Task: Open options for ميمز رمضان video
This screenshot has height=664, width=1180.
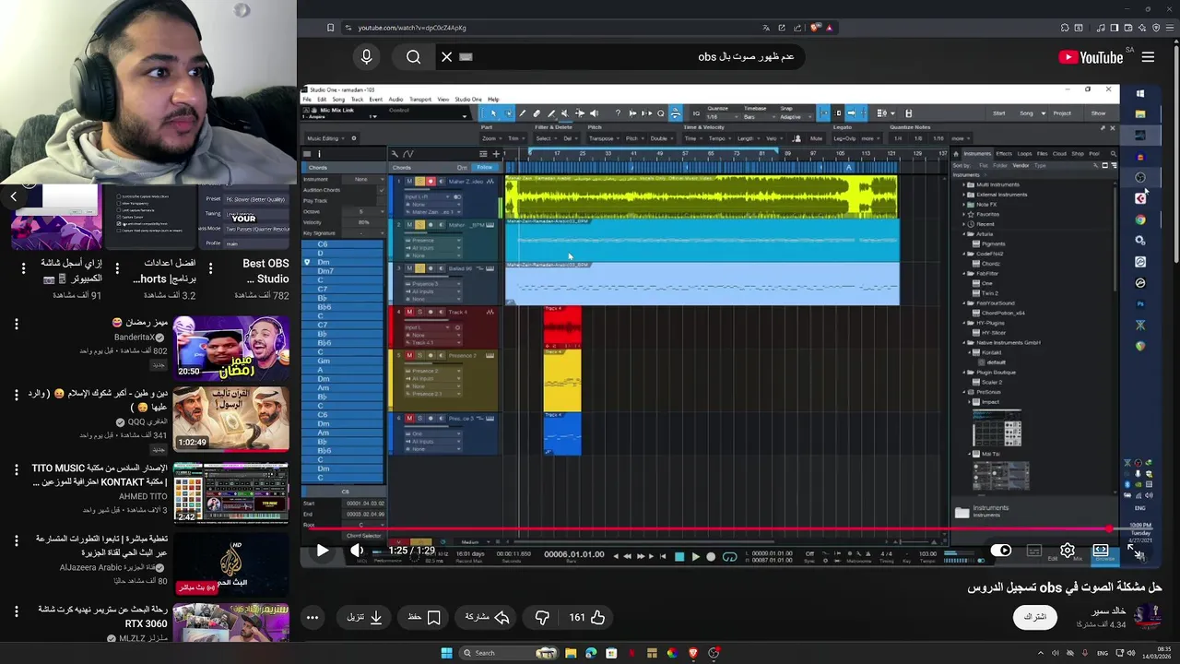Action: [x=16, y=325]
